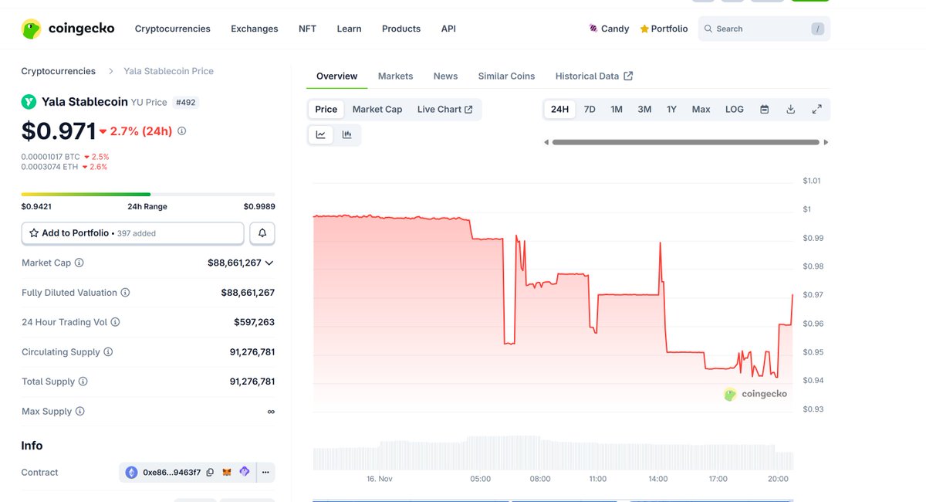This screenshot has height=502, width=926.
Task: Click the CoinGecko logo
Action: pyautogui.click(x=68, y=29)
